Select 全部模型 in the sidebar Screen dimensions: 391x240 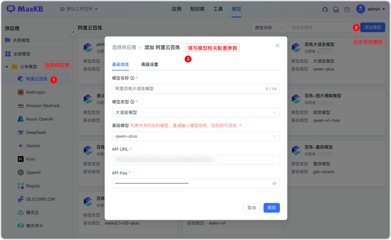point(22,54)
